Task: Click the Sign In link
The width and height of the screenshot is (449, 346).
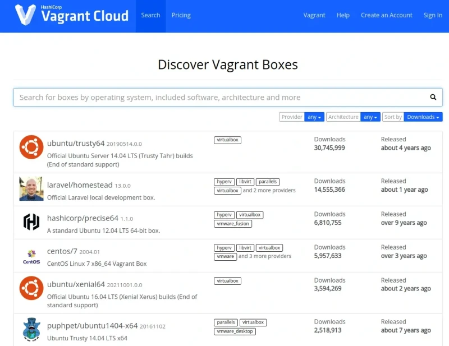Action: [432, 15]
